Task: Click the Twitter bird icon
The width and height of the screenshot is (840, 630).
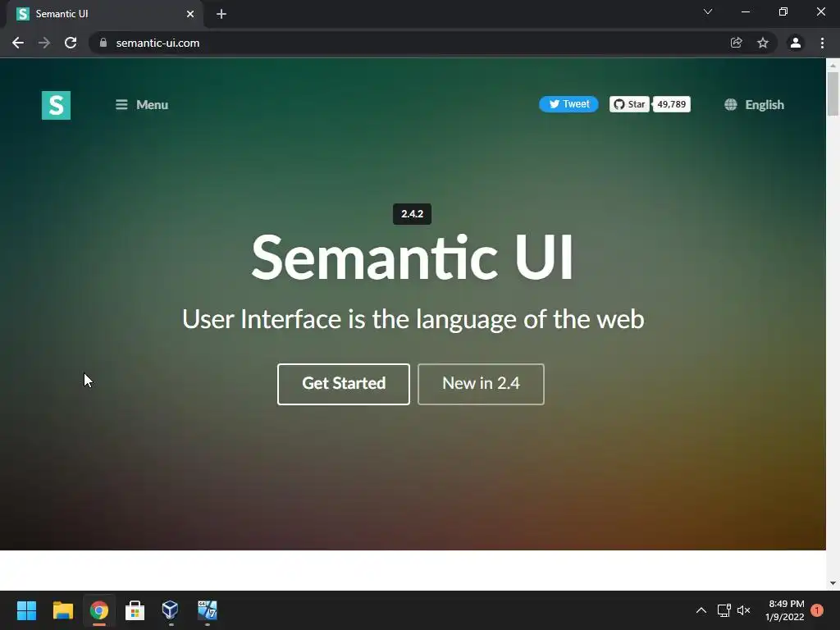Action: [x=554, y=104]
